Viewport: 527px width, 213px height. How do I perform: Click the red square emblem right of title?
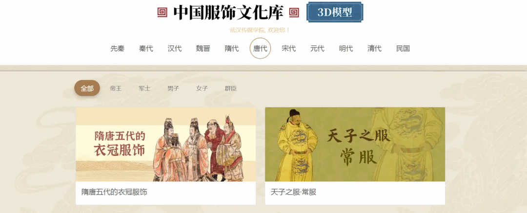pyautogui.click(x=294, y=13)
